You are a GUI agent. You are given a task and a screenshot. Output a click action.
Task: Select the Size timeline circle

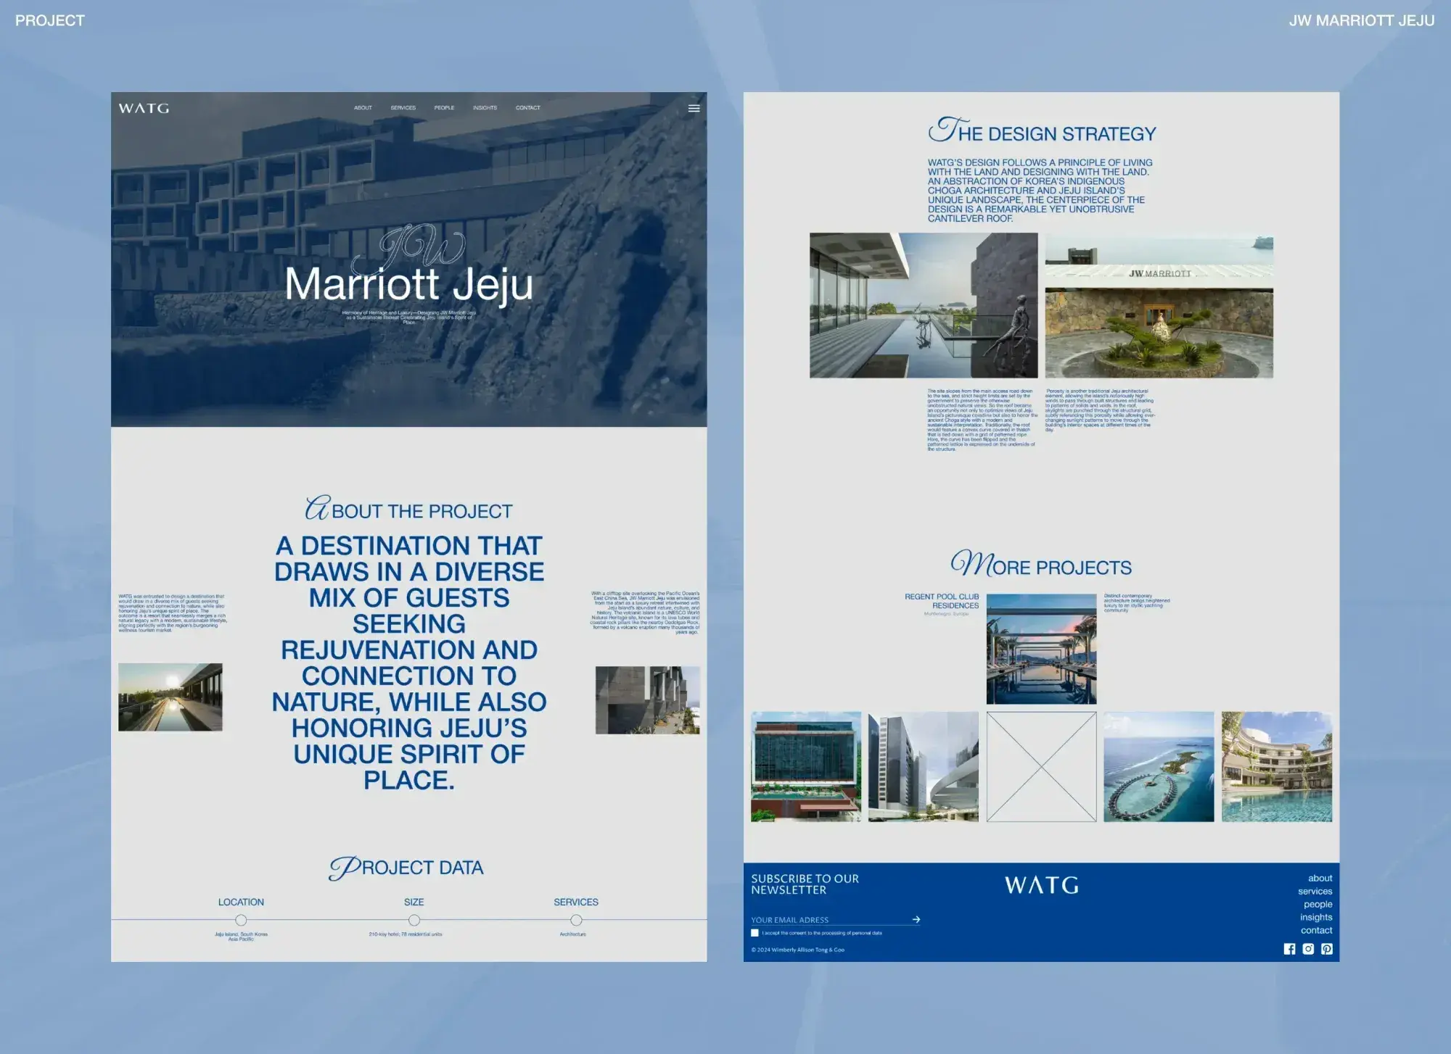pos(414,920)
